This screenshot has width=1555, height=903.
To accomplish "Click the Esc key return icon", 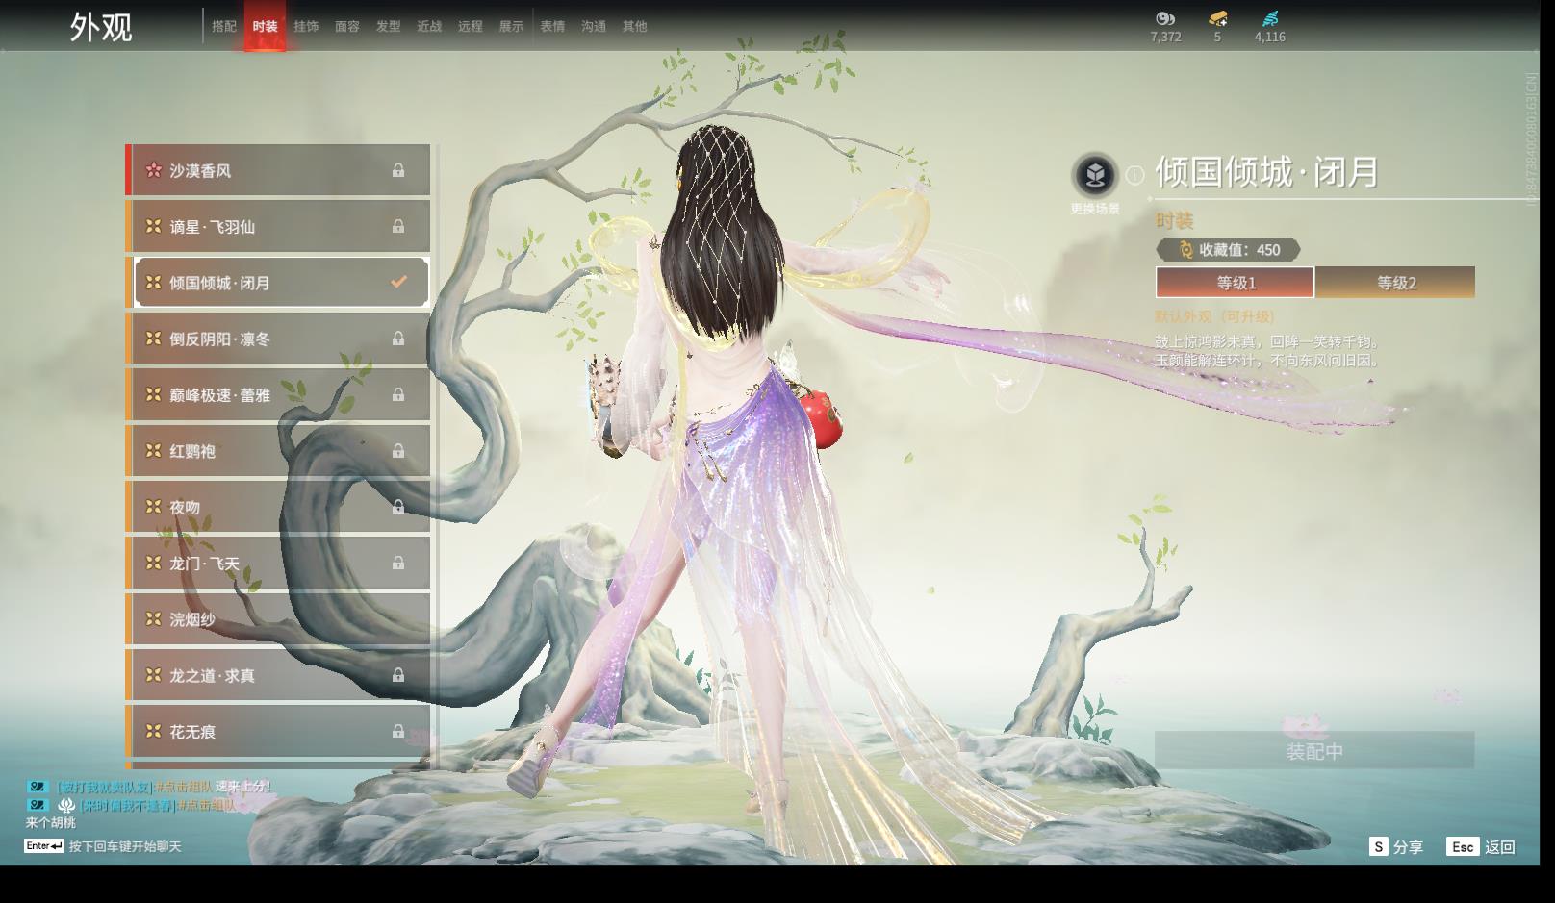I will coord(1463,847).
